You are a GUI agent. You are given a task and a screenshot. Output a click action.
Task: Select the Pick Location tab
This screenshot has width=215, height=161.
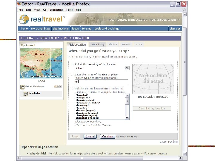77,44
